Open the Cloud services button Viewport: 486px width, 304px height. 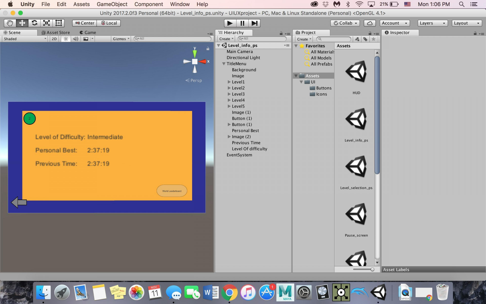[x=370, y=23]
